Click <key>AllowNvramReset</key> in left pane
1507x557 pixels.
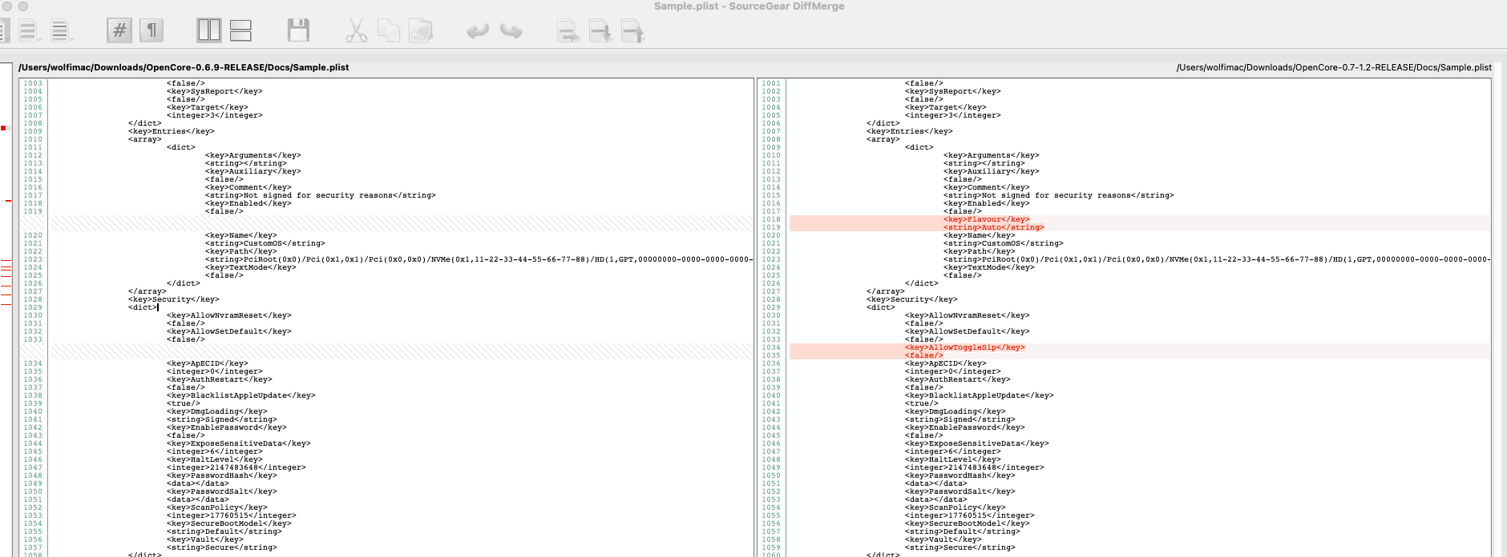(228, 315)
